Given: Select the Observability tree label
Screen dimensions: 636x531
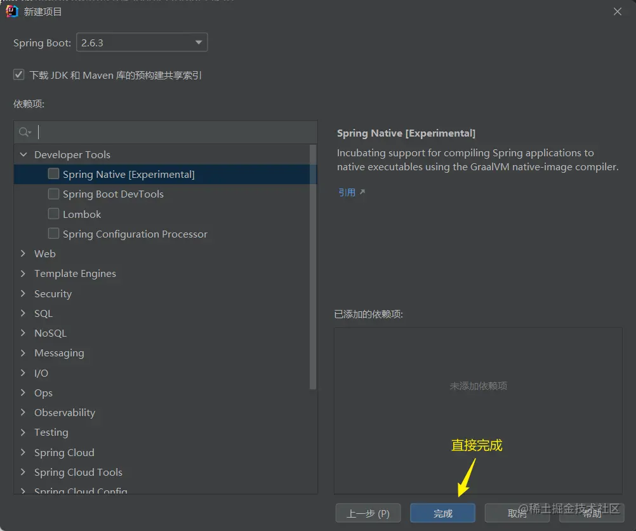Looking at the screenshot, I should [65, 412].
